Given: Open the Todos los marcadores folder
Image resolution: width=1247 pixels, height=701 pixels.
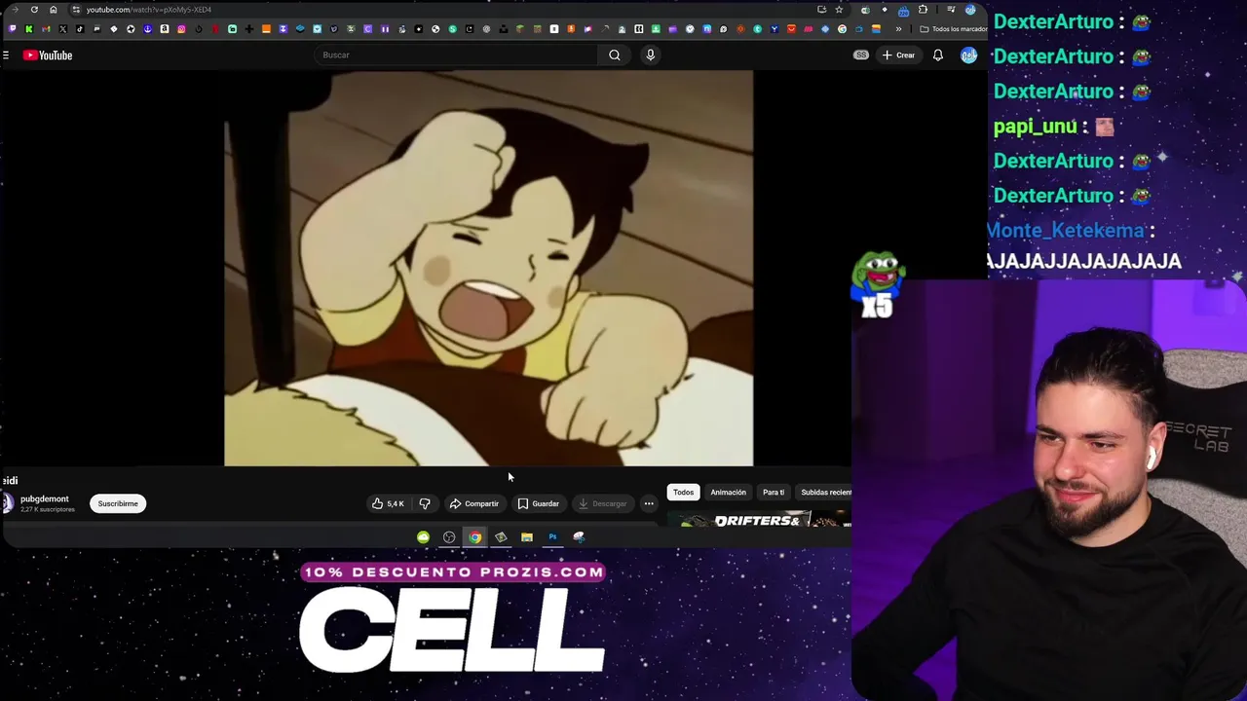Looking at the screenshot, I should pos(954,29).
